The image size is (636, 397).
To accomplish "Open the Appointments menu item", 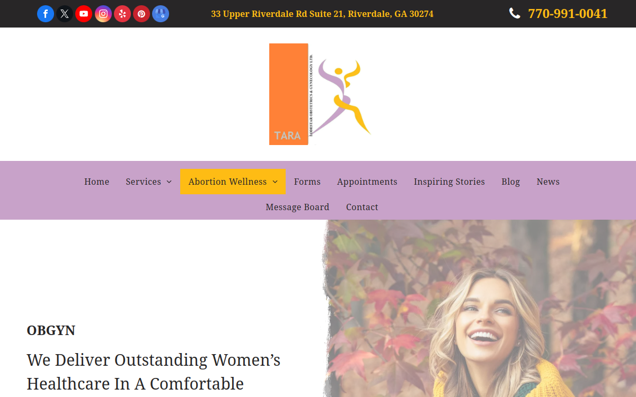I will [367, 182].
